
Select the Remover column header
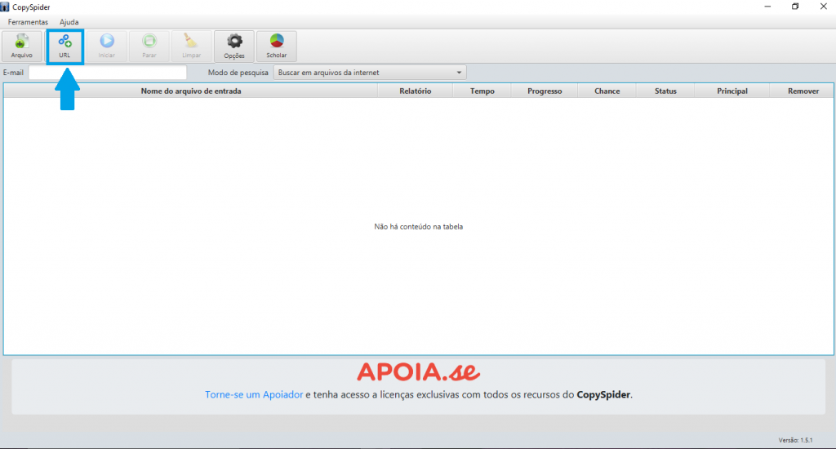coord(803,91)
